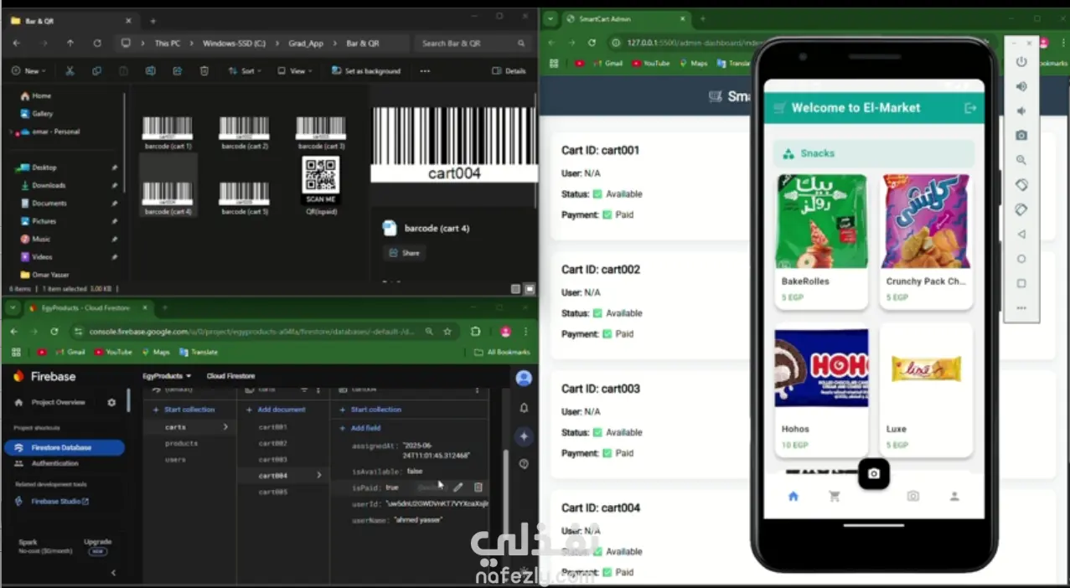
Task: Open the profile tab in app bottom bar
Action: pos(954,497)
